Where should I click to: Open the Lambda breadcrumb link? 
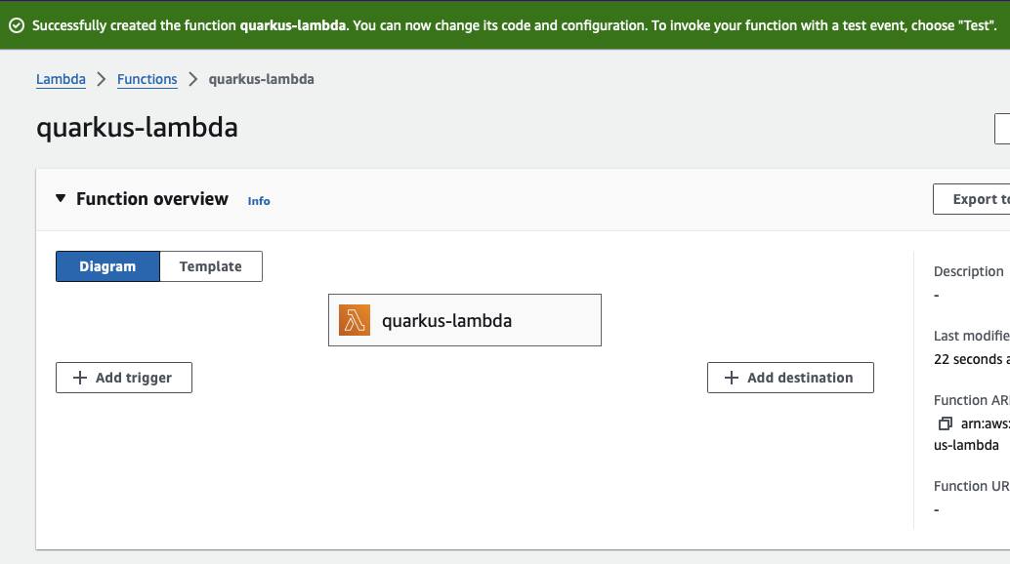click(x=61, y=79)
